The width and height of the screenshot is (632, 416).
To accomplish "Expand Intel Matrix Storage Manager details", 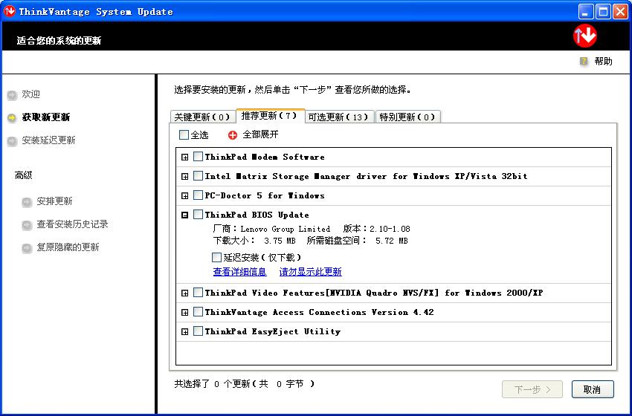I will click(184, 176).
